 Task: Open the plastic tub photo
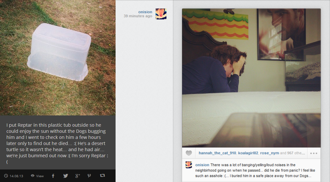click(x=58, y=58)
